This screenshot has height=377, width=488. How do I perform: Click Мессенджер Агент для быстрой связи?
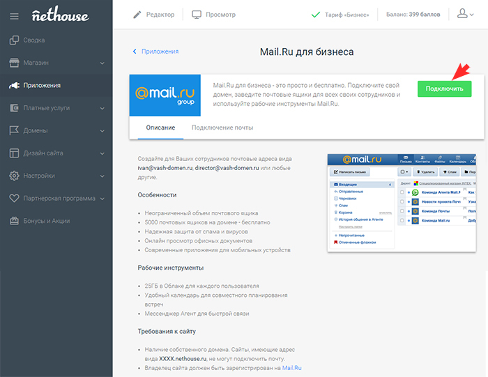tap(197, 314)
